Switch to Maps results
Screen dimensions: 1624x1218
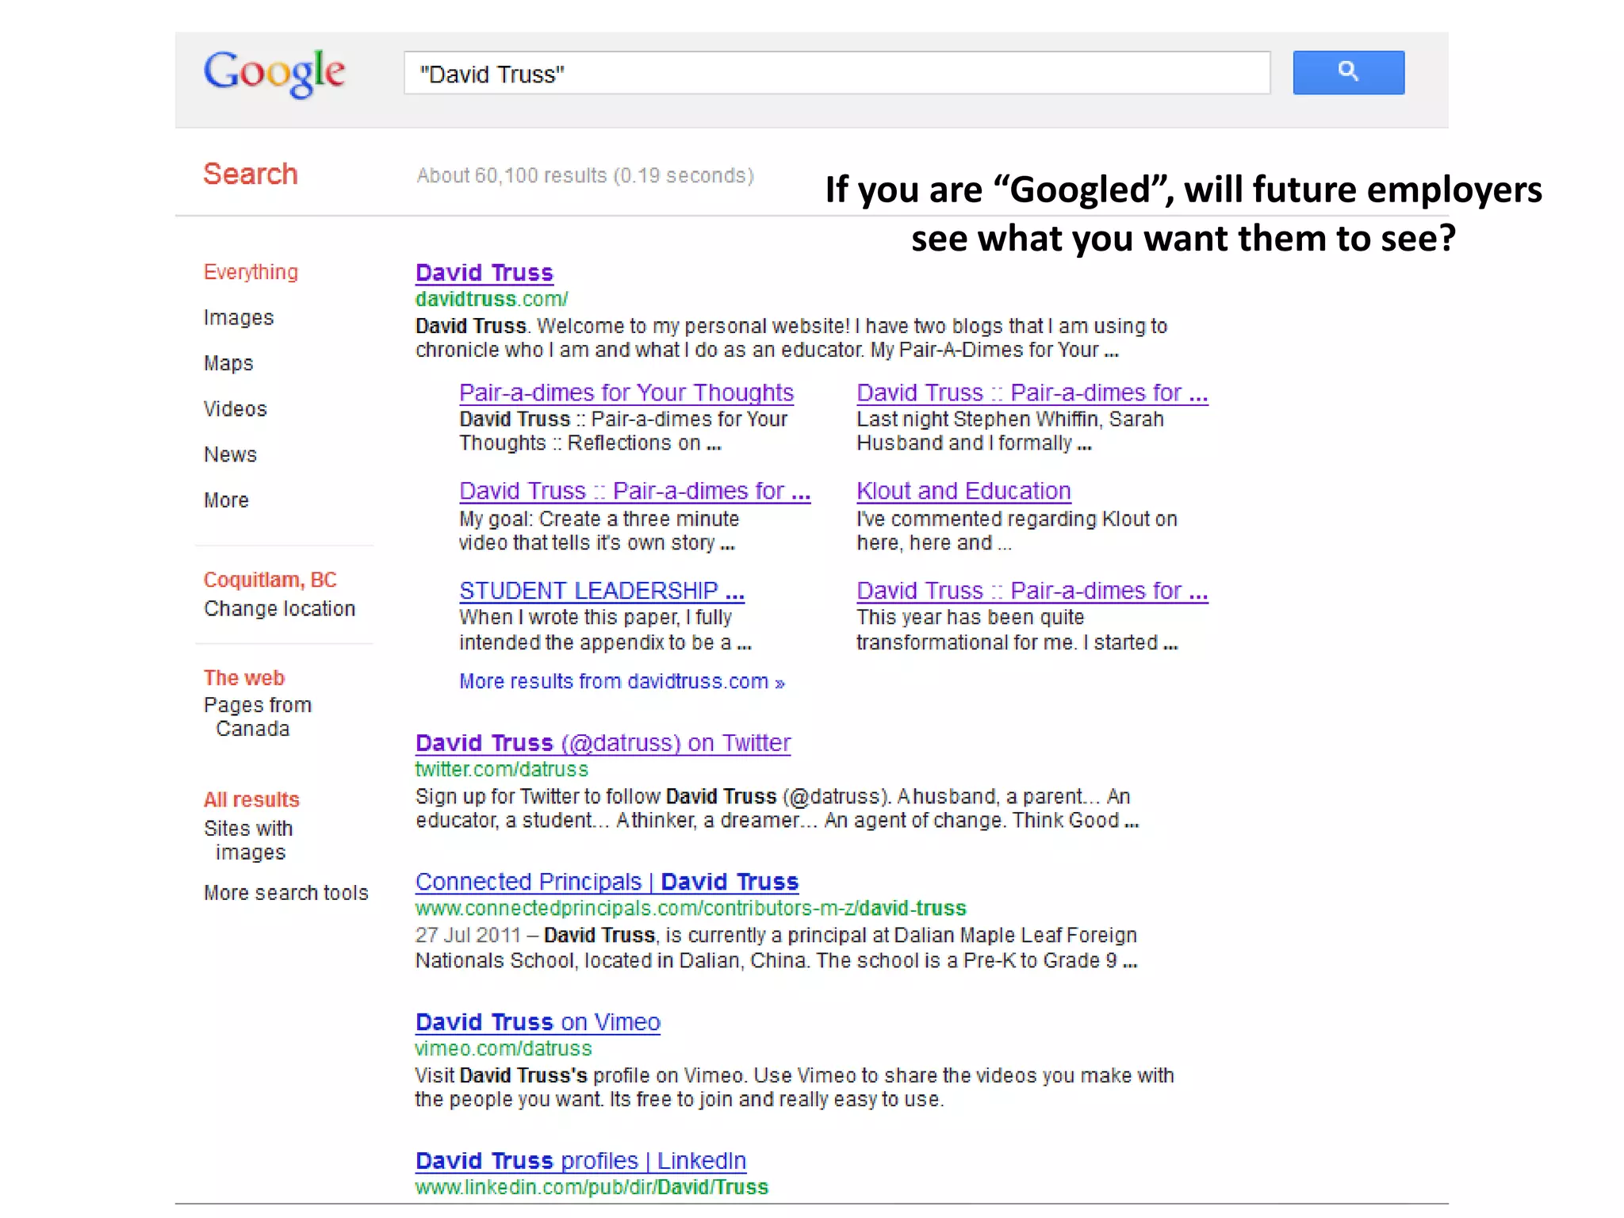click(228, 363)
